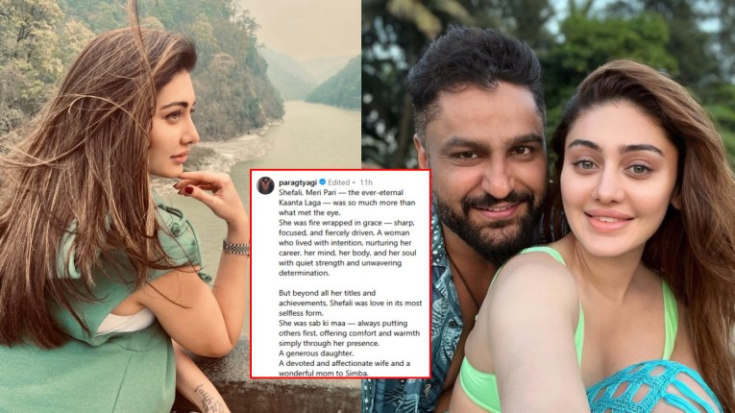Open the paragtyagi profile avatar
735x413 pixels.
click(265, 185)
